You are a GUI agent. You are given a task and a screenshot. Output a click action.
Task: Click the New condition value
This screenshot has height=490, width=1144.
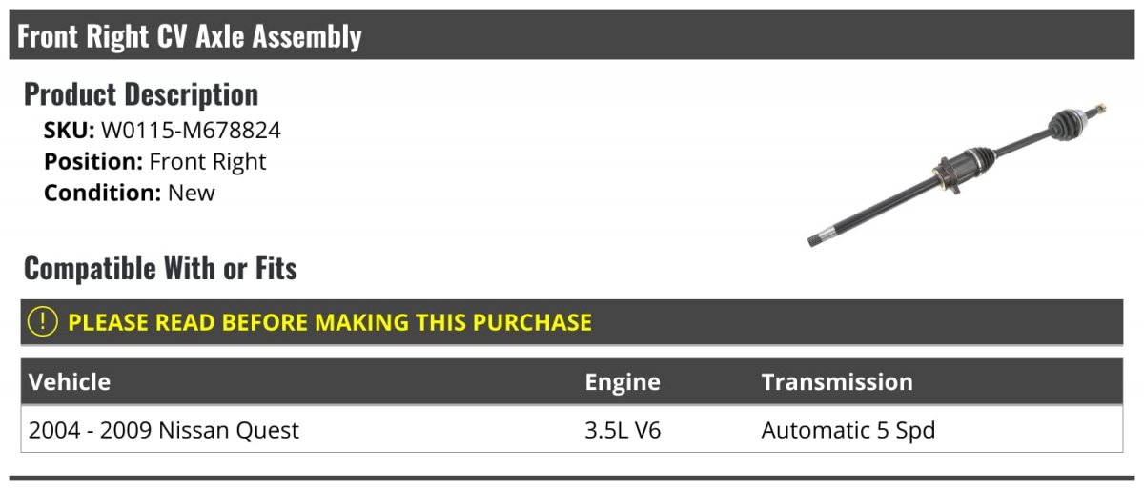(x=192, y=193)
